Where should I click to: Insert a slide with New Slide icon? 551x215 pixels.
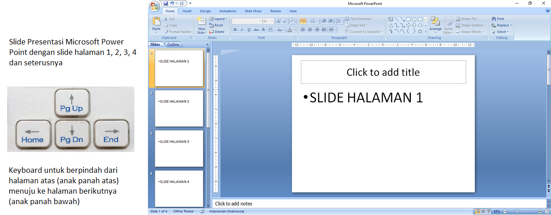coord(202,21)
